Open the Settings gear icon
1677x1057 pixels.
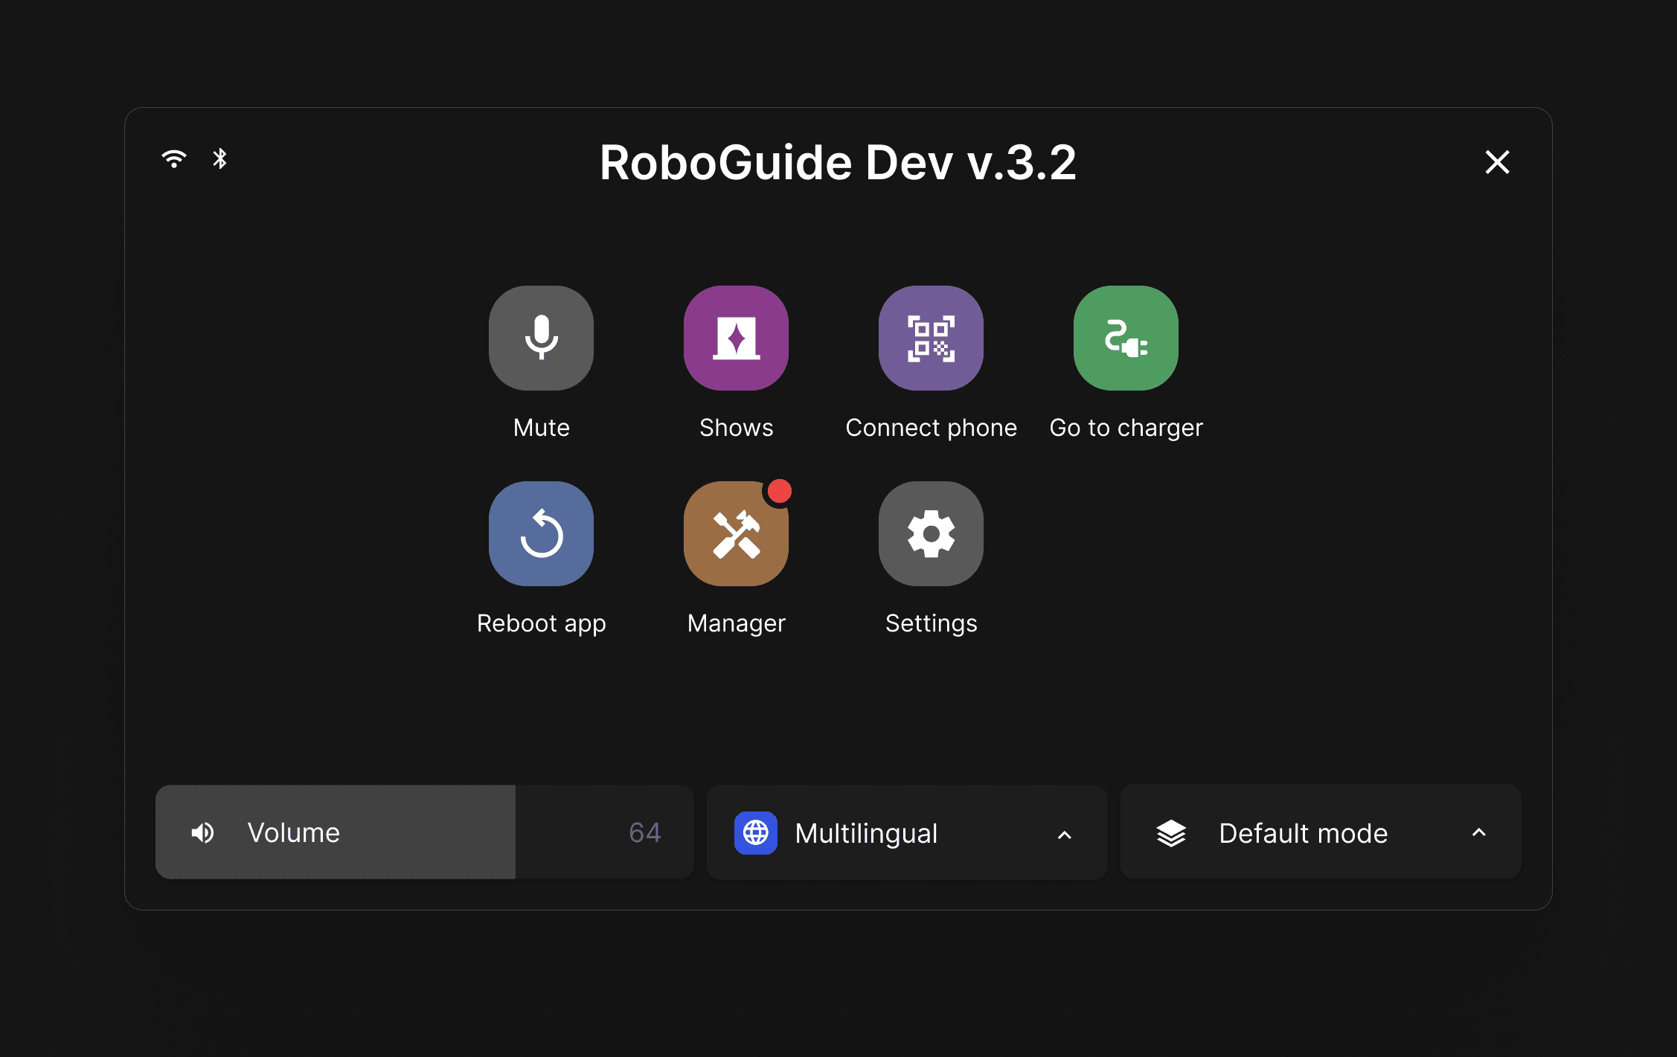(x=931, y=533)
